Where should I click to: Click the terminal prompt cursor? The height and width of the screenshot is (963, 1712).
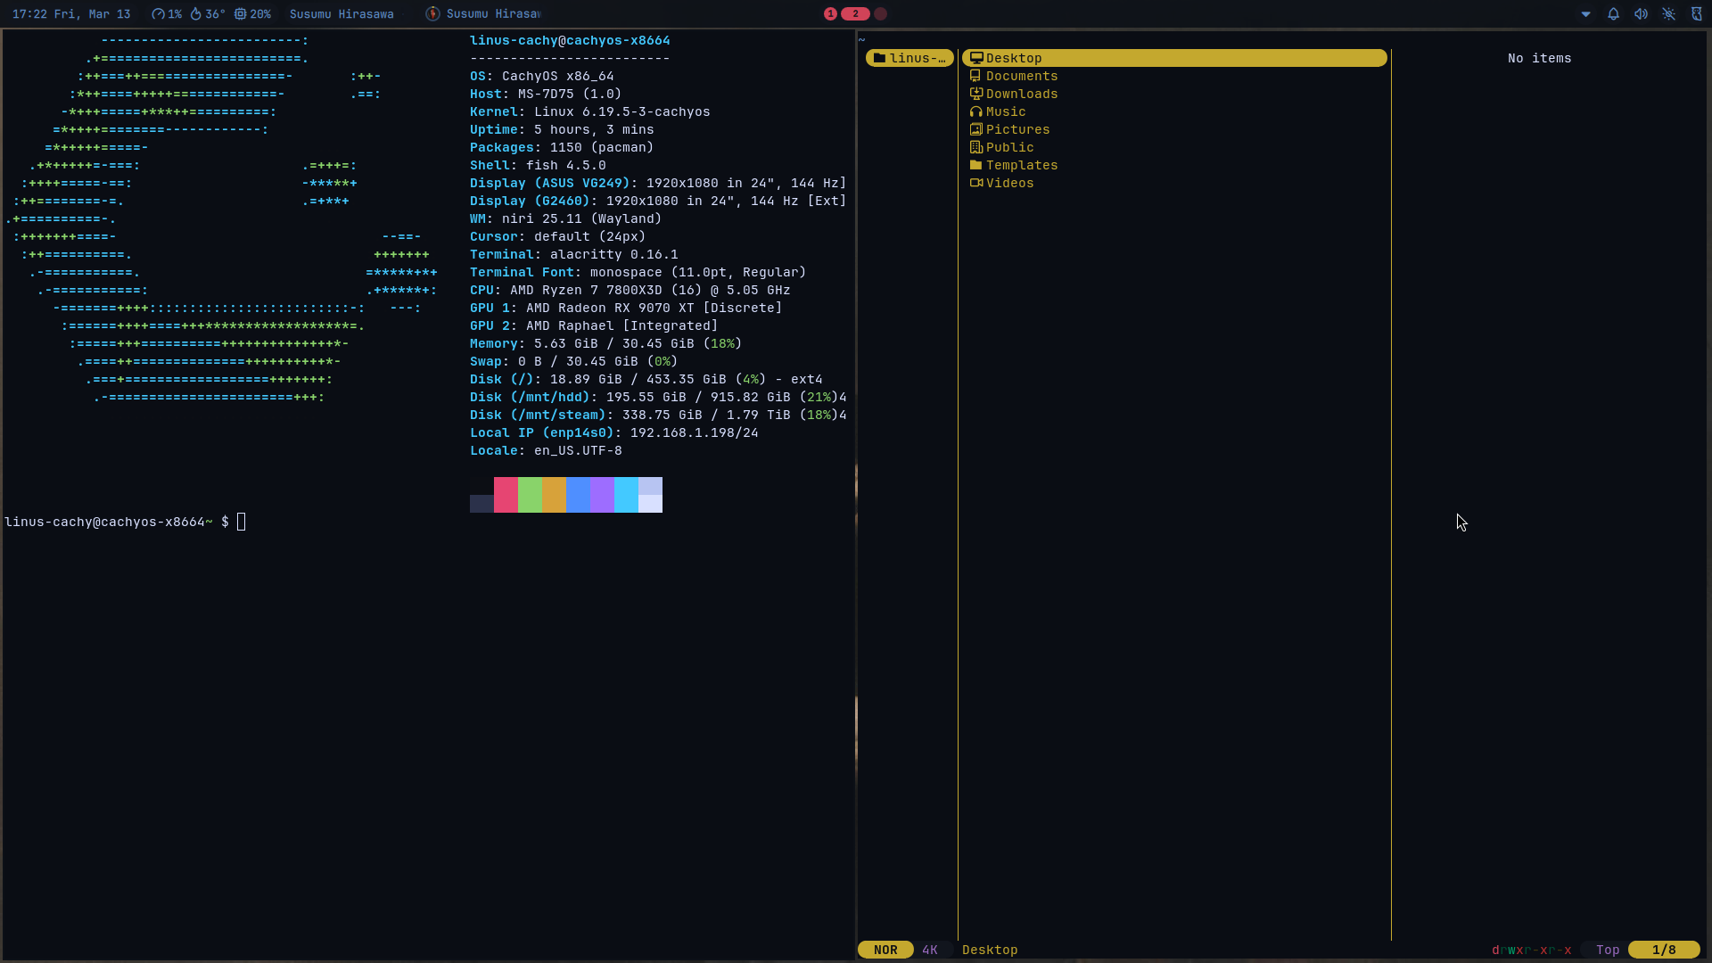click(242, 522)
